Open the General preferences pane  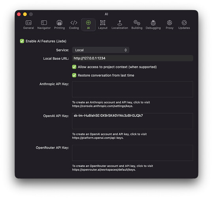(x=28, y=25)
